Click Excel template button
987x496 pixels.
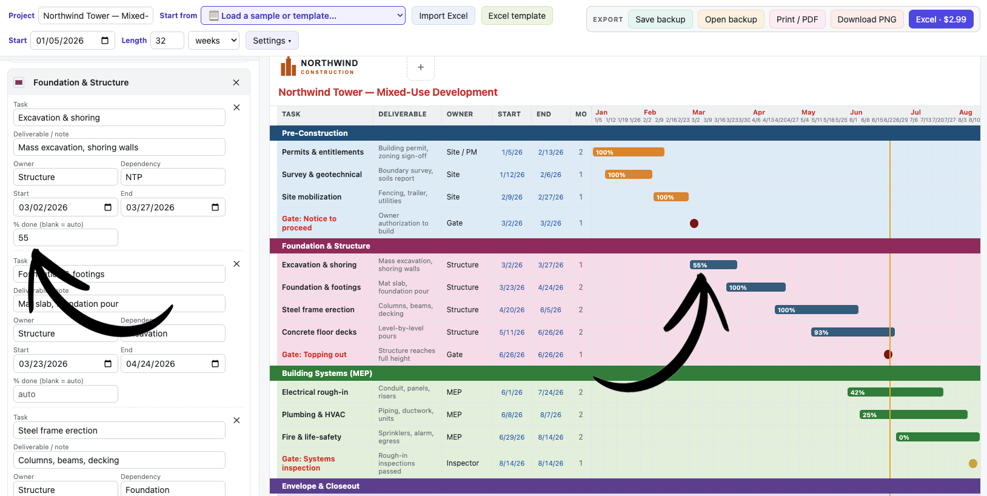click(517, 16)
